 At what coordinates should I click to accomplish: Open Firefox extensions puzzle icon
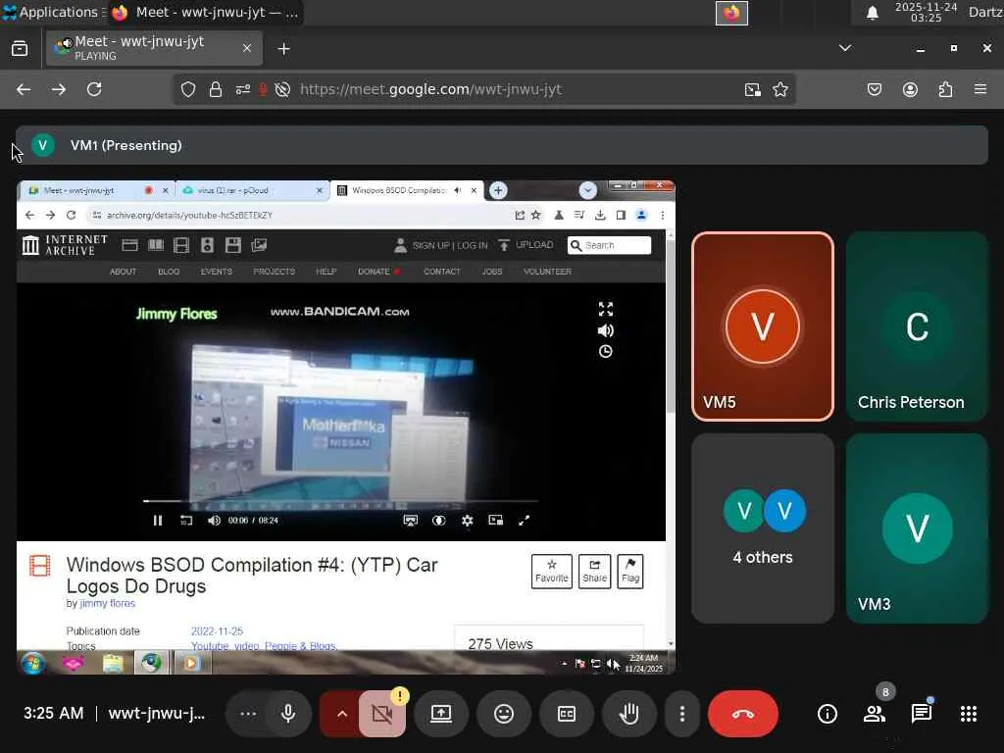point(945,89)
